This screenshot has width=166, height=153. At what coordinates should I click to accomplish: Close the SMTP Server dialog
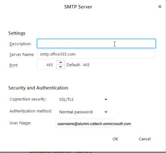[x=160, y=7]
